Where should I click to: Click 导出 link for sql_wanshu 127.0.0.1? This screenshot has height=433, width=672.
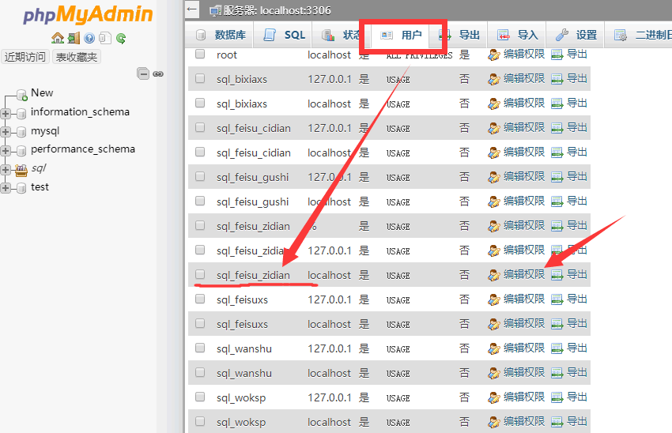pos(577,348)
